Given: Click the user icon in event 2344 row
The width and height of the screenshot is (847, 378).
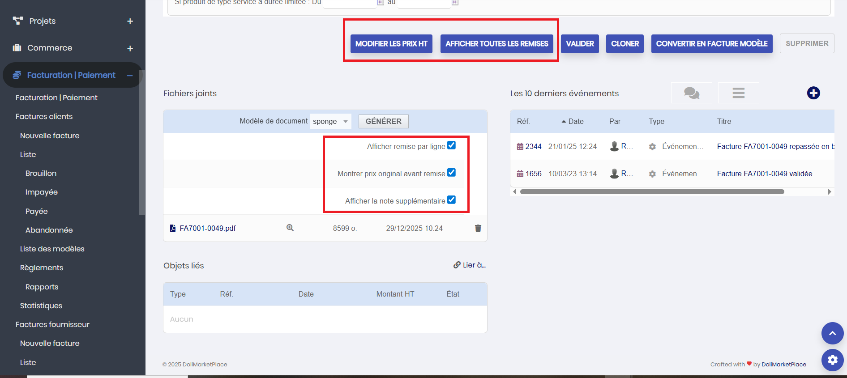Looking at the screenshot, I should [x=614, y=146].
